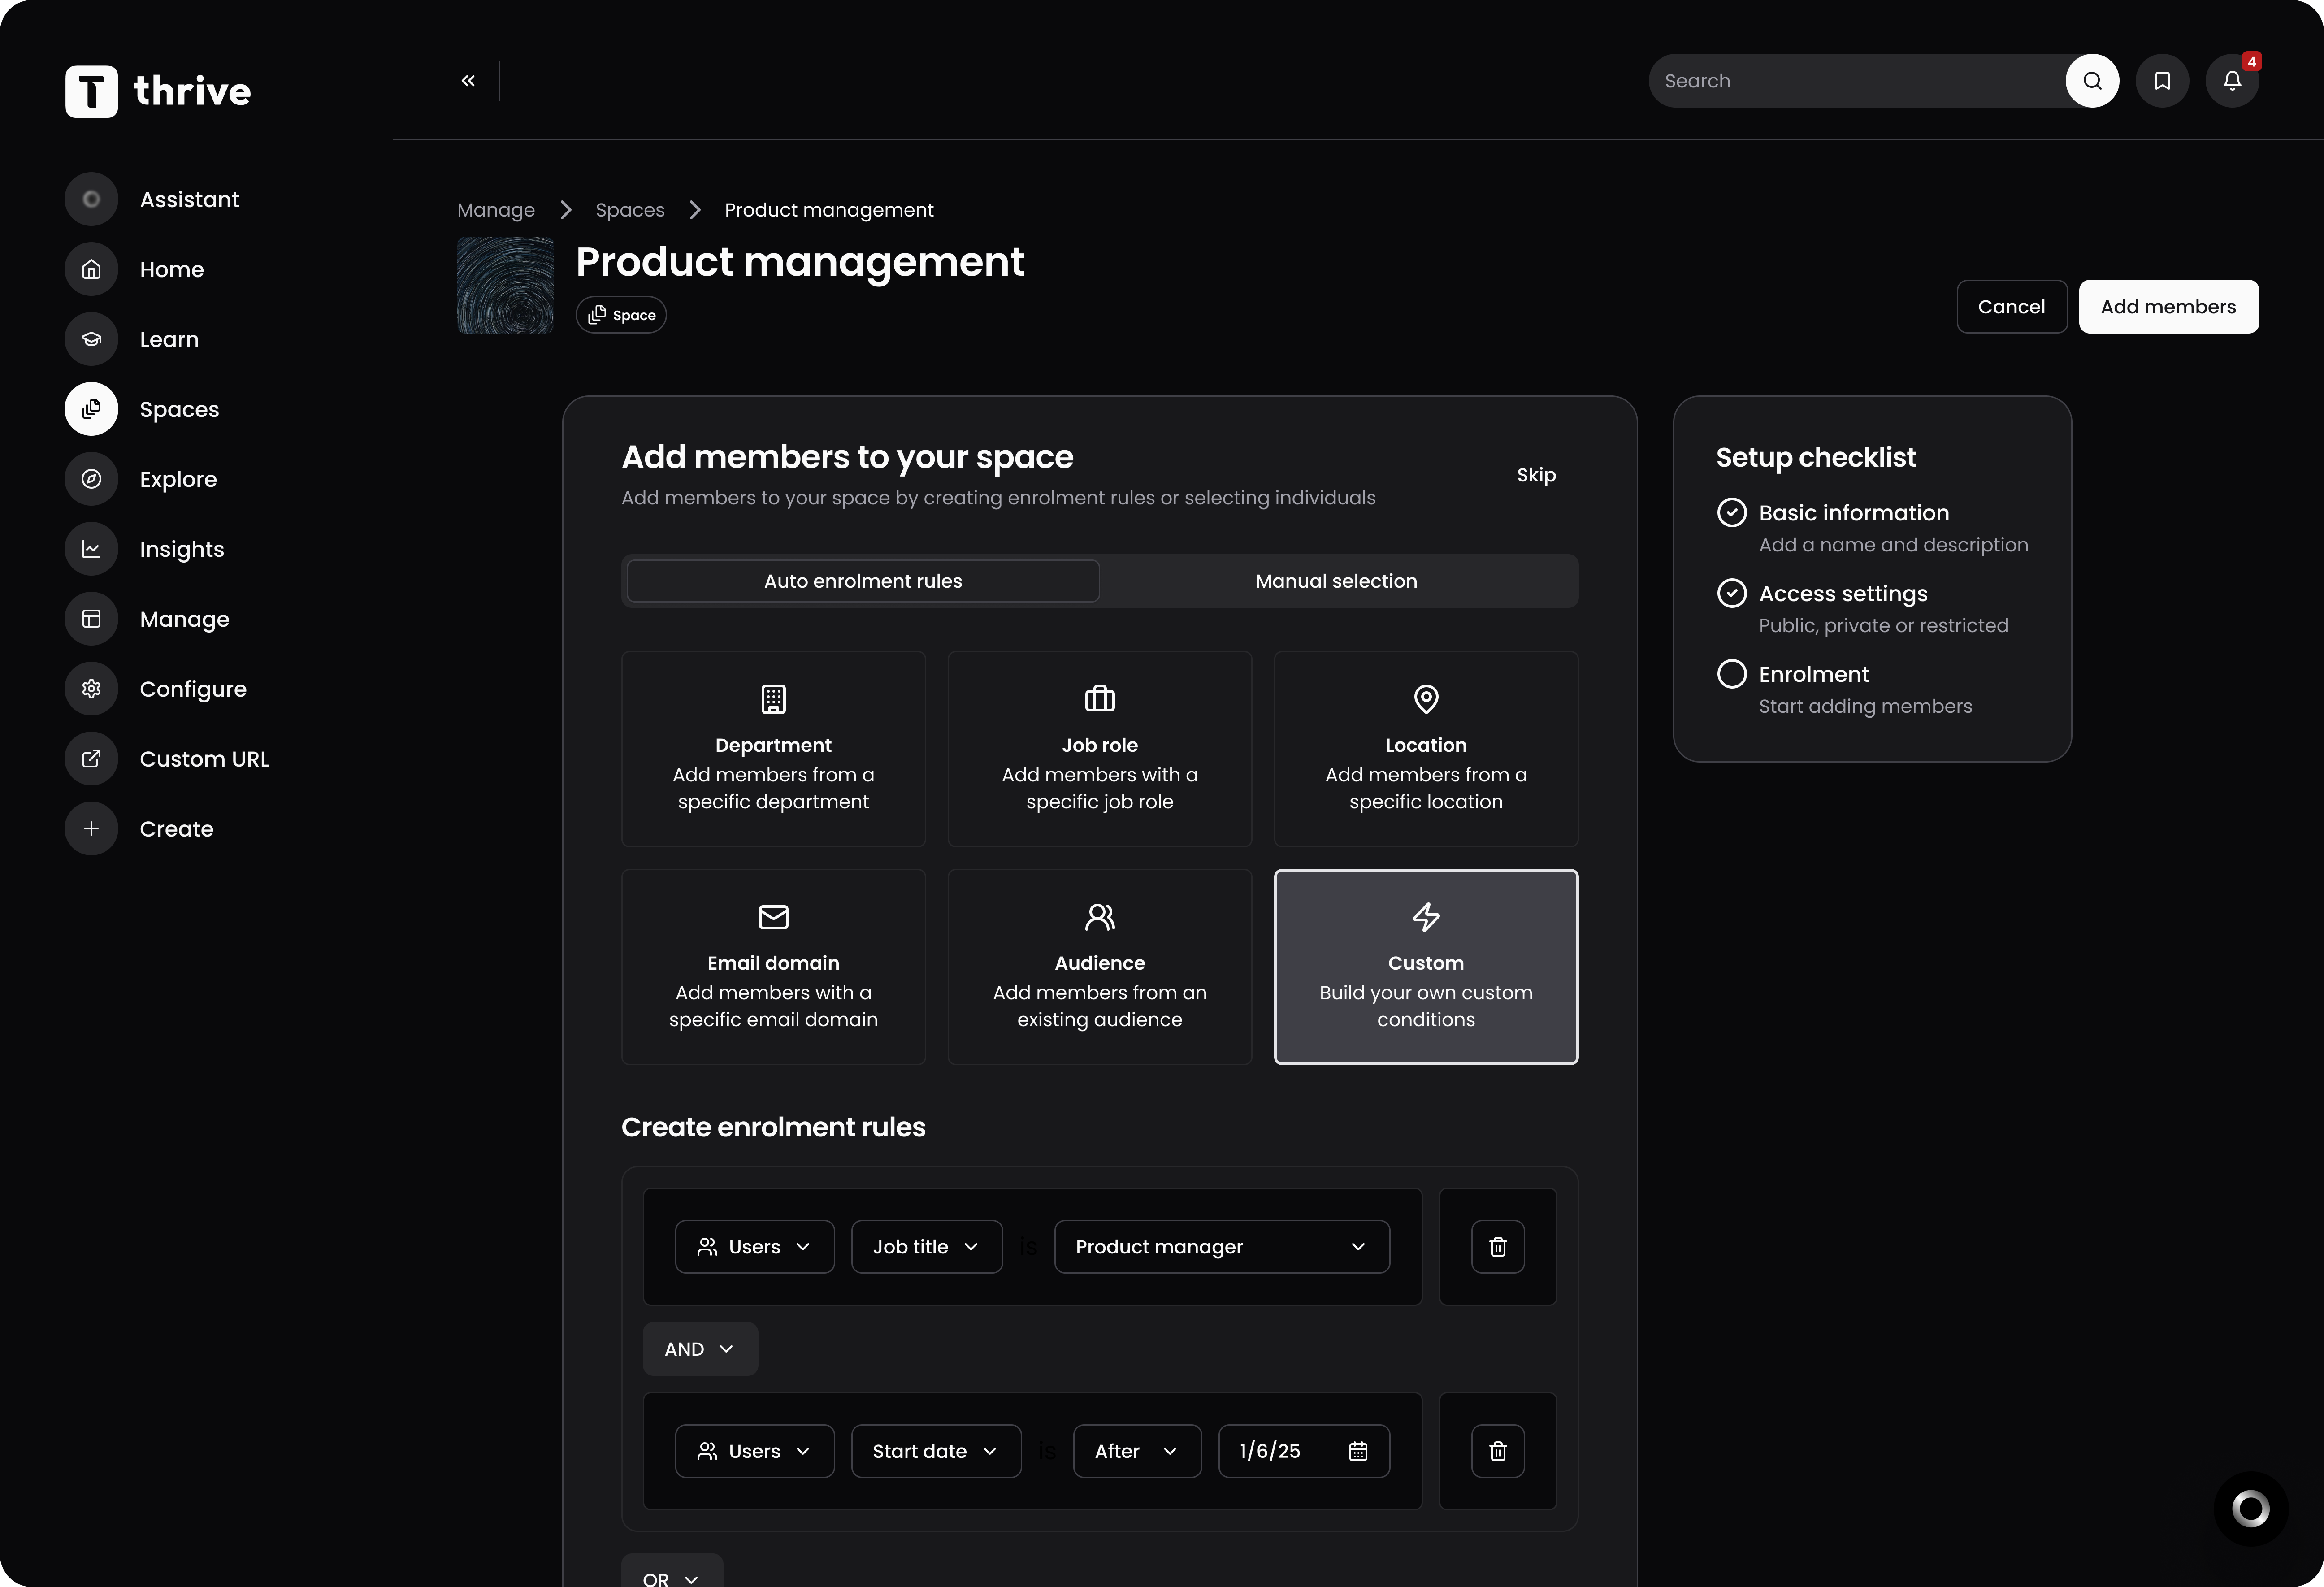Screen dimensions: 2324x1587
Task: Click the search magnifier button
Action: coord(2091,81)
